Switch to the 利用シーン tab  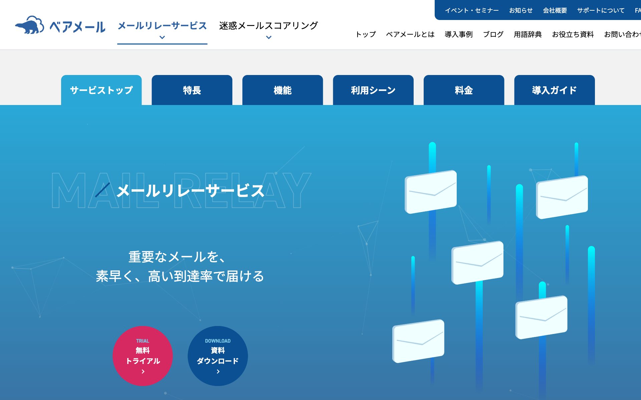(373, 90)
